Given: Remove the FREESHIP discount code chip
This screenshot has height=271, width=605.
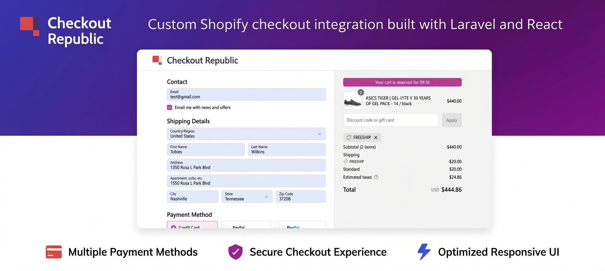Looking at the screenshot, I should click(x=376, y=137).
